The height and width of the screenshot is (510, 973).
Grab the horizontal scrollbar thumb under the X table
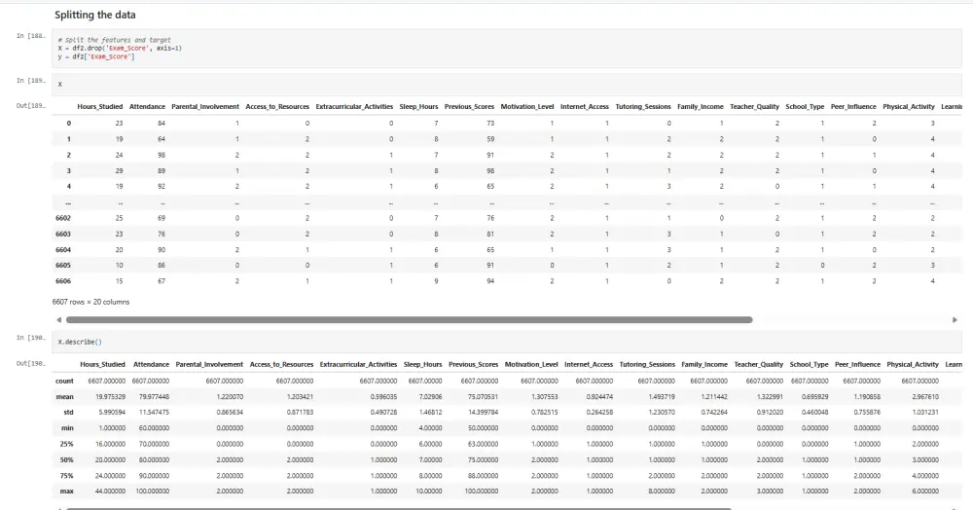[409, 320]
